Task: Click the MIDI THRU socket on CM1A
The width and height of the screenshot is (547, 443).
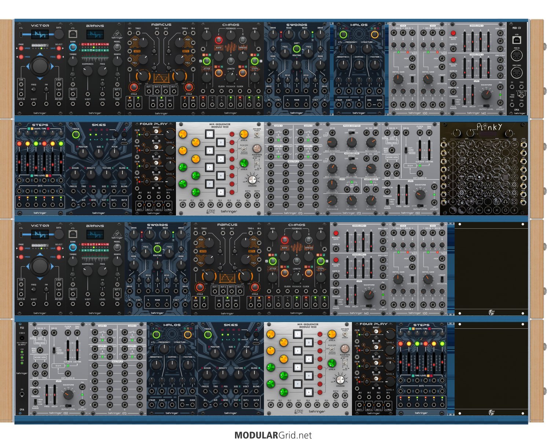Action: pos(517,73)
